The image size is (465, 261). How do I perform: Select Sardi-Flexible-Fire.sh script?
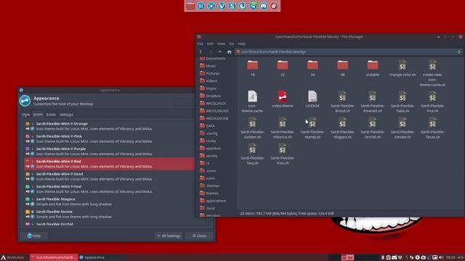432,101
